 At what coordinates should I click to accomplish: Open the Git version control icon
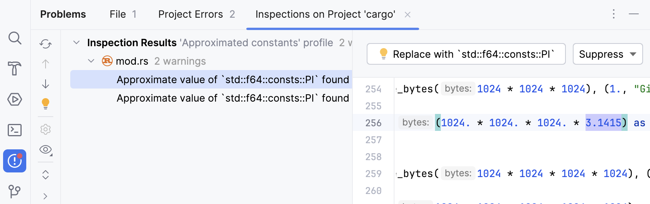coord(15,191)
